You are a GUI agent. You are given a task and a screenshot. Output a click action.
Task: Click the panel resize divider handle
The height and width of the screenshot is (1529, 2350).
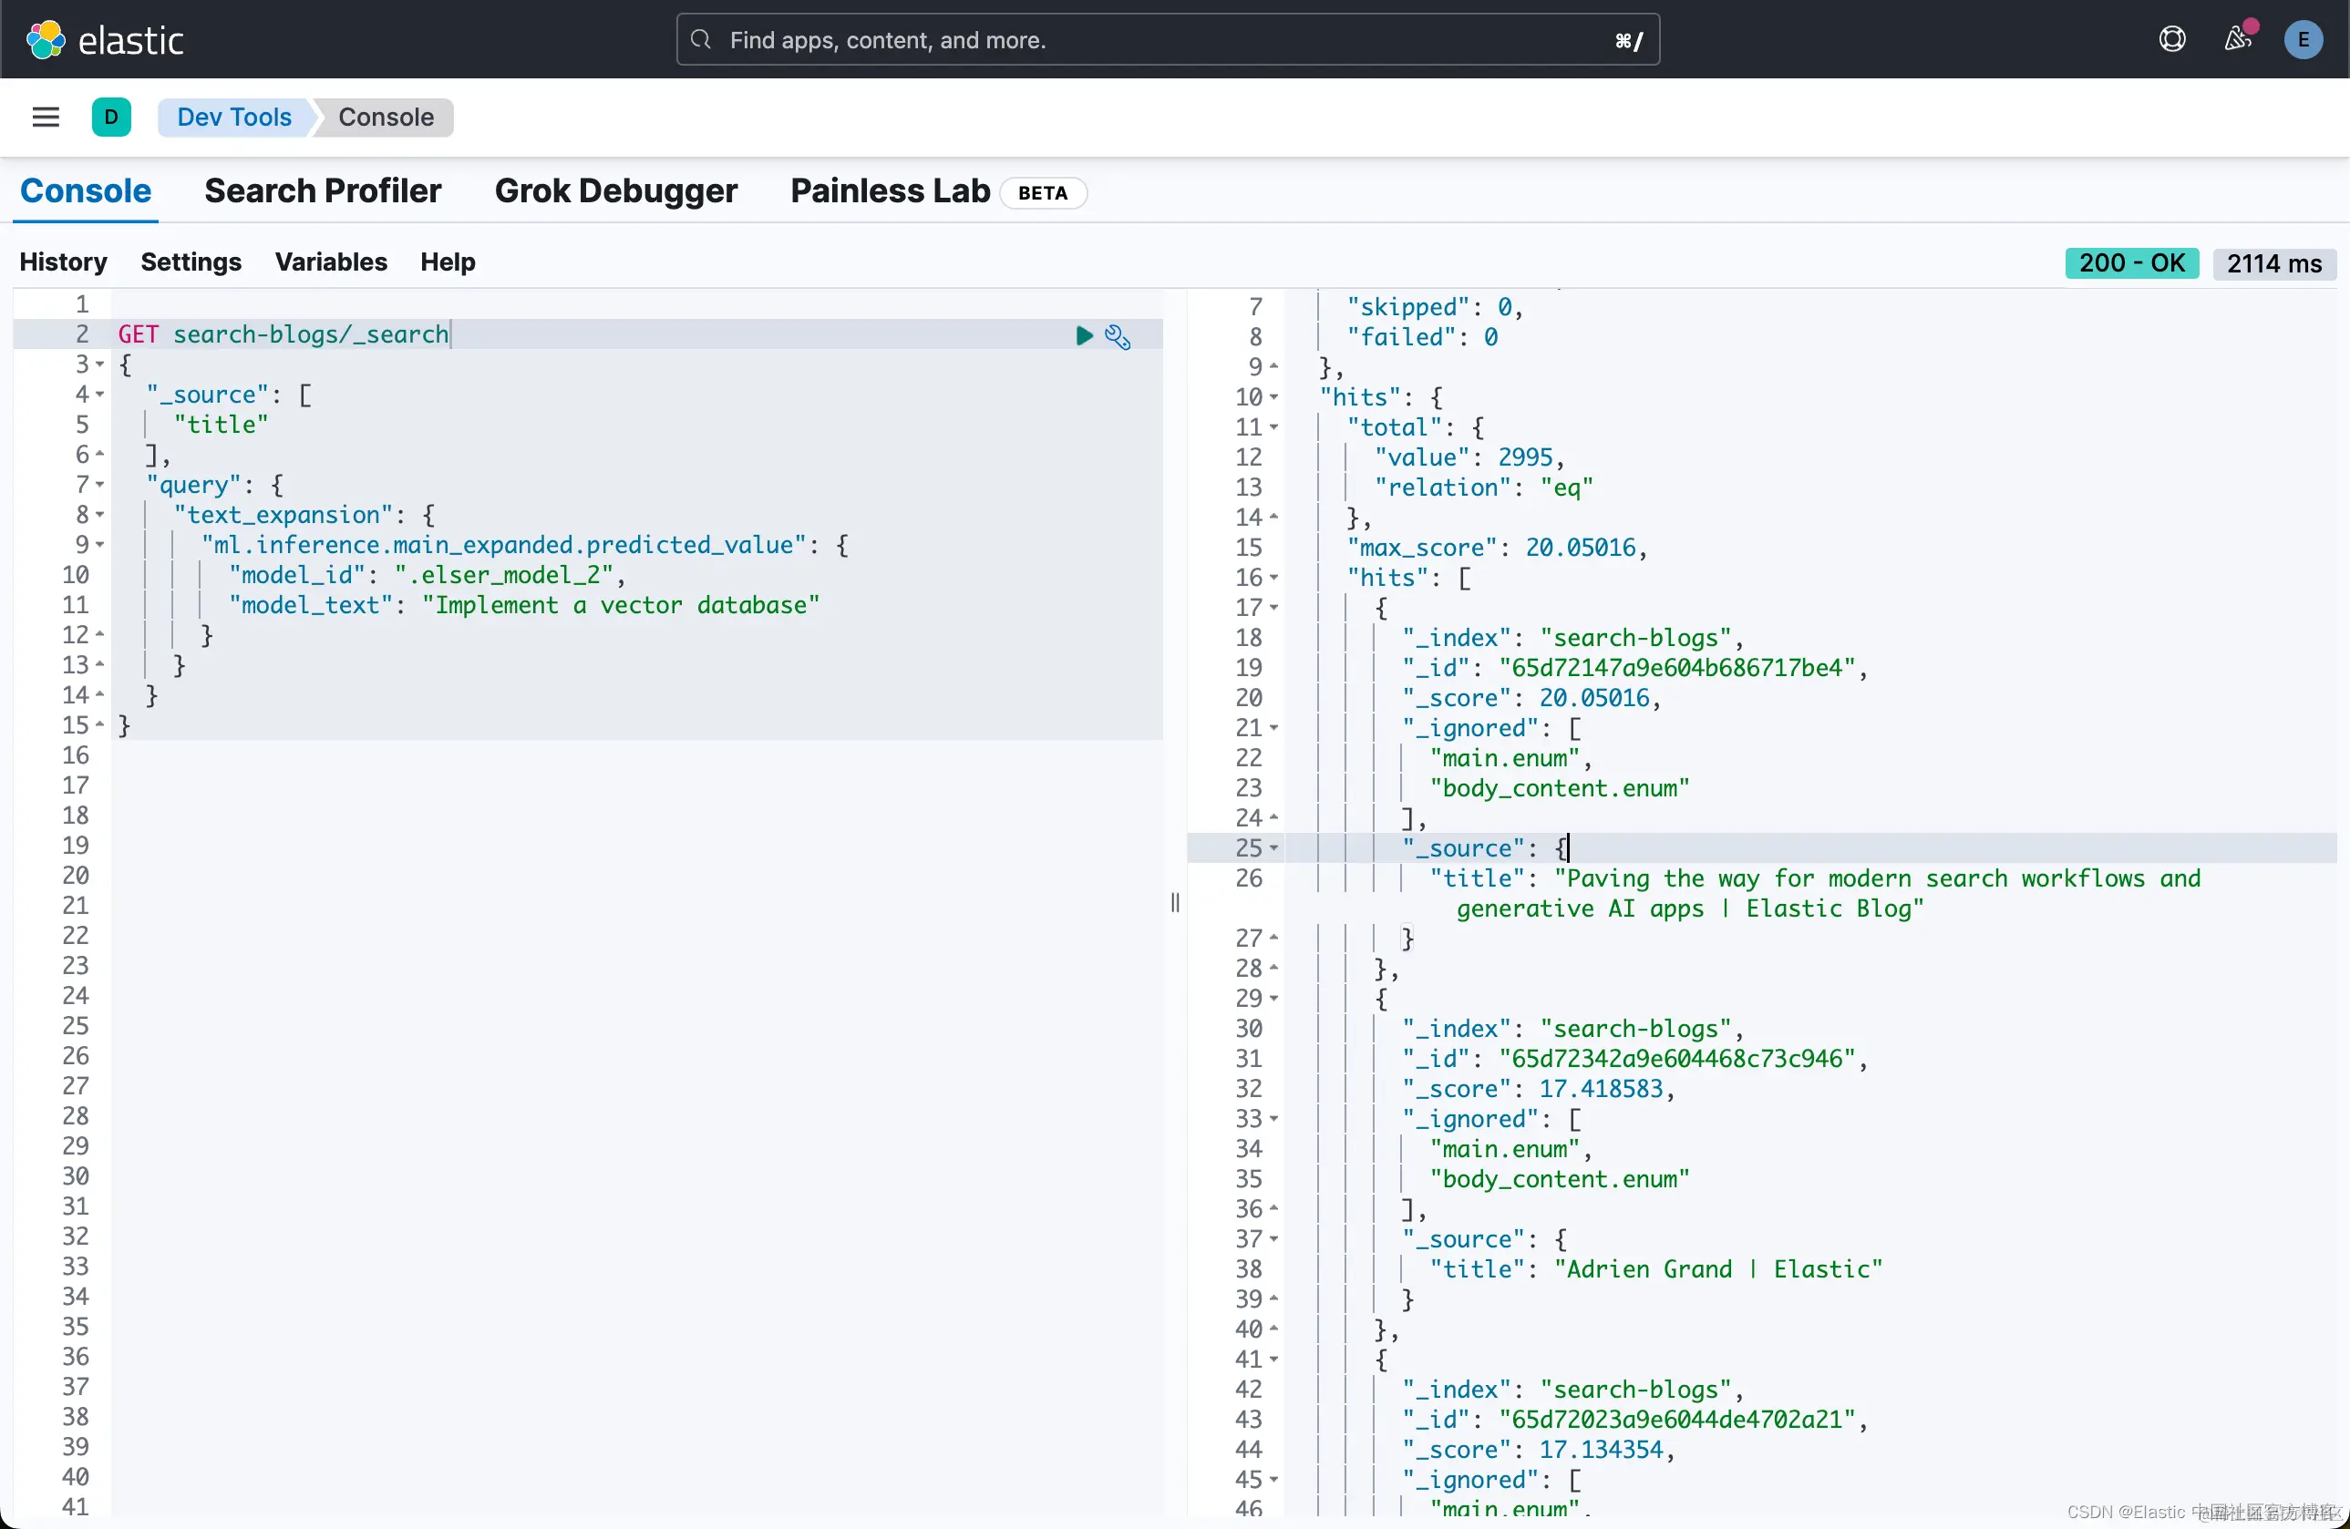click(x=1174, y=902)
